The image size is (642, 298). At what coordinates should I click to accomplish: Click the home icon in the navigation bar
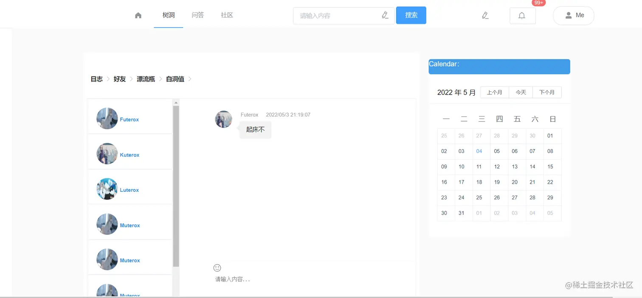[x=138, y=14]
